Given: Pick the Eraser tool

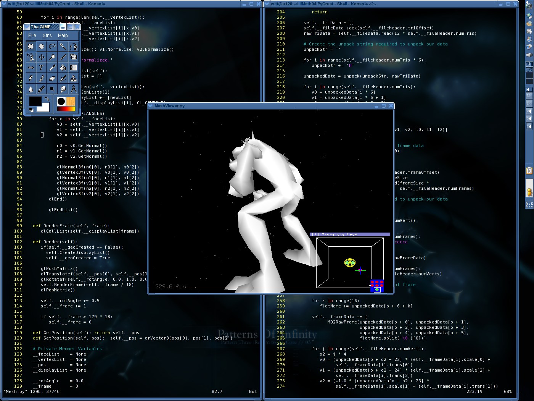Looking at the screenshot, I should coord(52,78).
